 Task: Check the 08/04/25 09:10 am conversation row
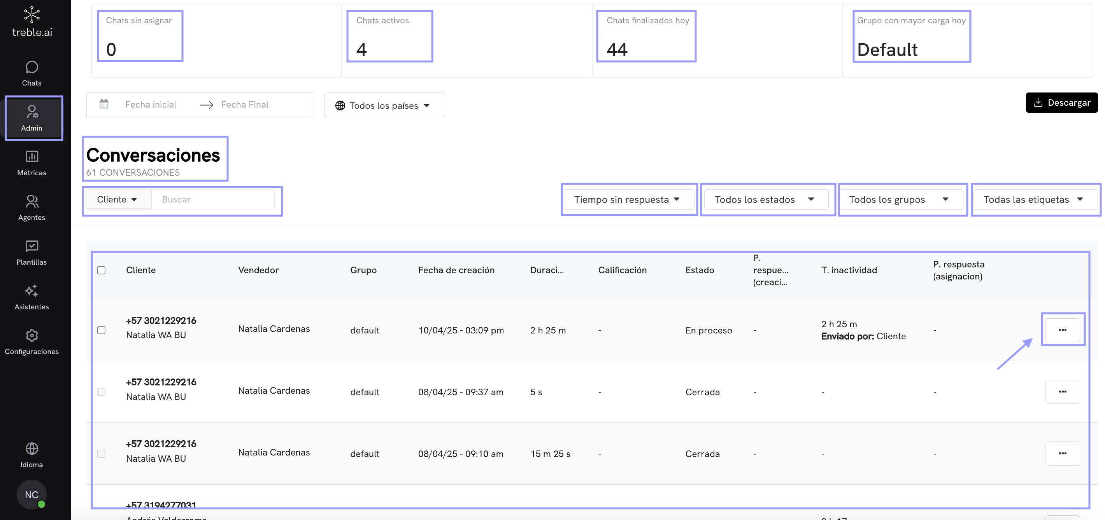(x=101, y=453)
